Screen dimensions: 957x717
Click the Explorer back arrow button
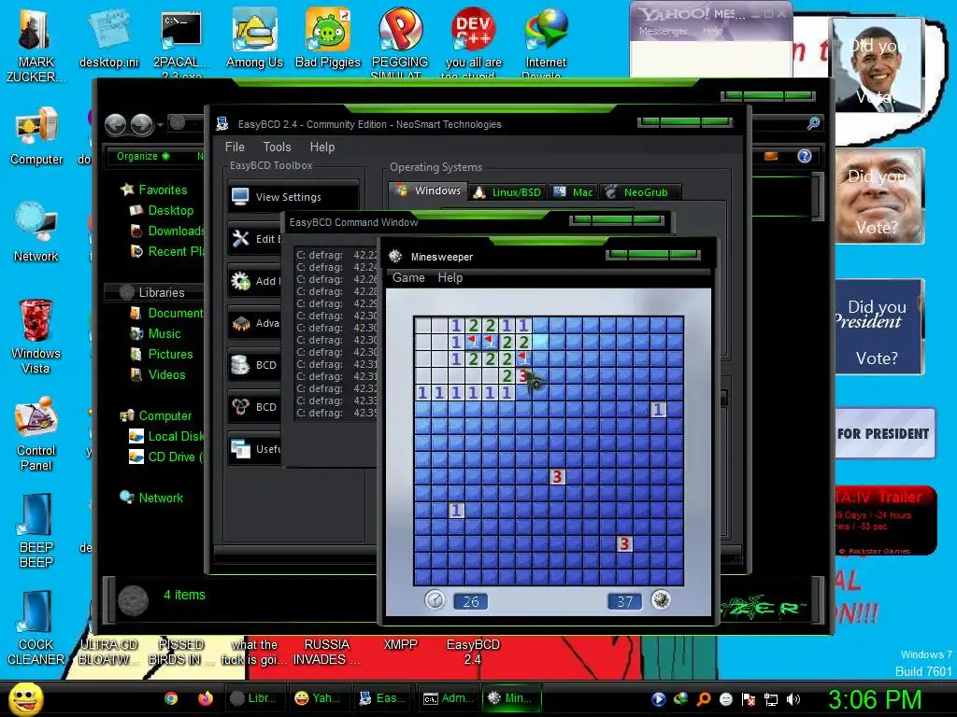[115, 124]
